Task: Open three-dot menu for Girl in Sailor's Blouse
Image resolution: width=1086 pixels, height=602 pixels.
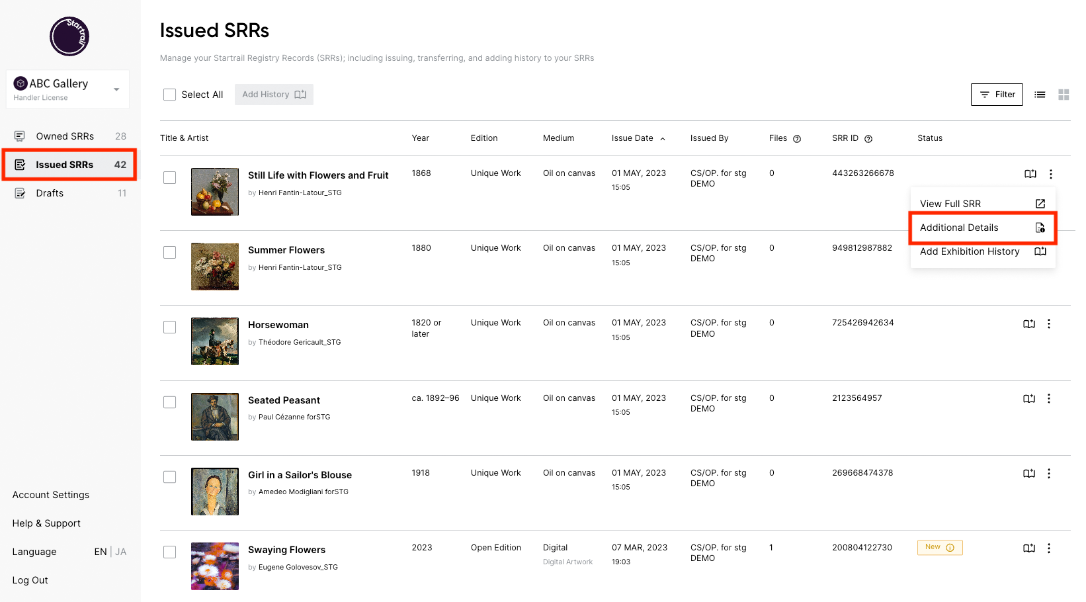Action: [x=1049, y=474]
